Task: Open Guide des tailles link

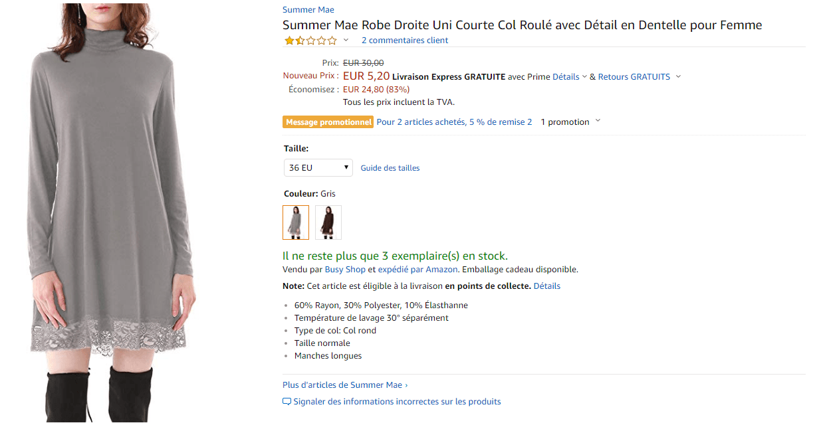Action: click(390, 168)
